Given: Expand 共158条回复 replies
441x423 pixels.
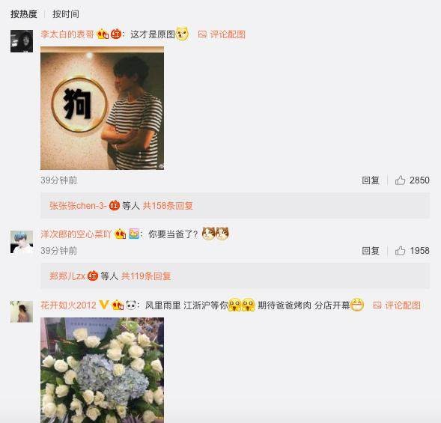Looking at the screenshot, I should 168,206.
